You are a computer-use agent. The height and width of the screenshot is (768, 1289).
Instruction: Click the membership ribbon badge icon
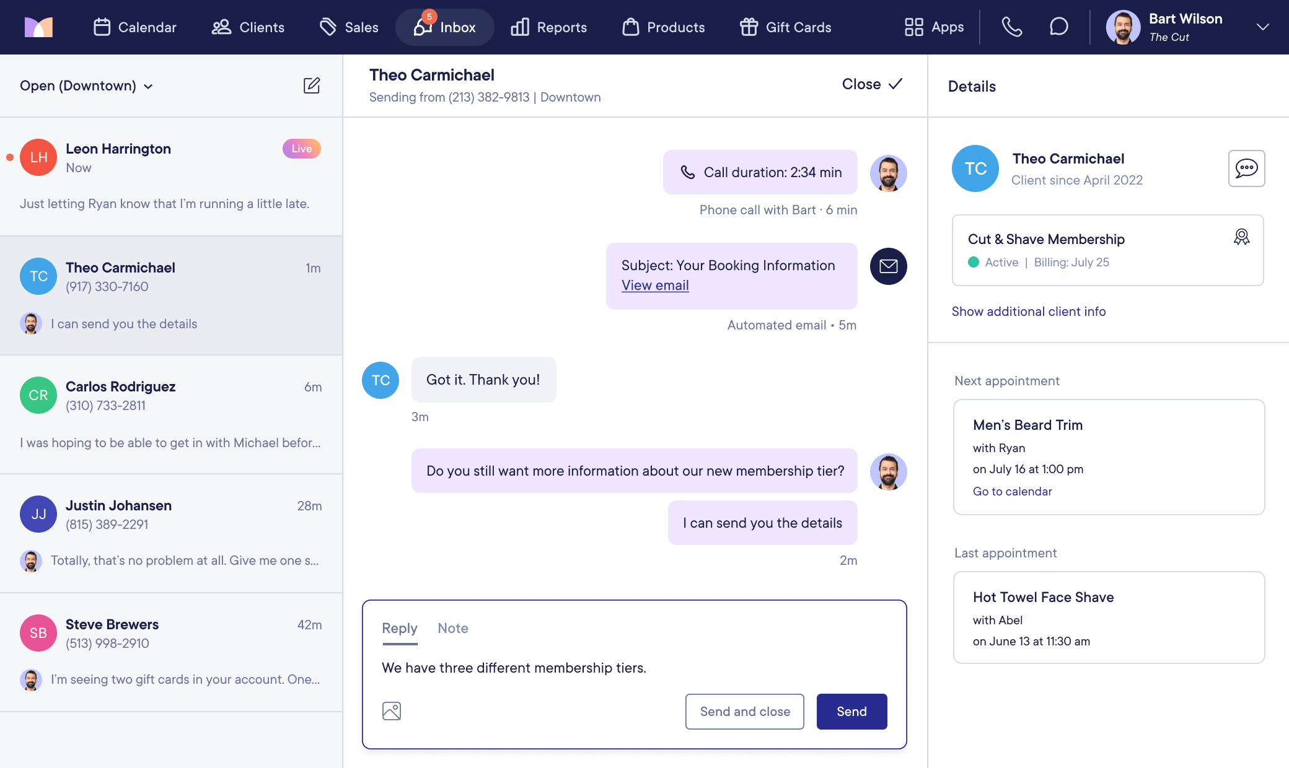click(x=1241, y=237)
